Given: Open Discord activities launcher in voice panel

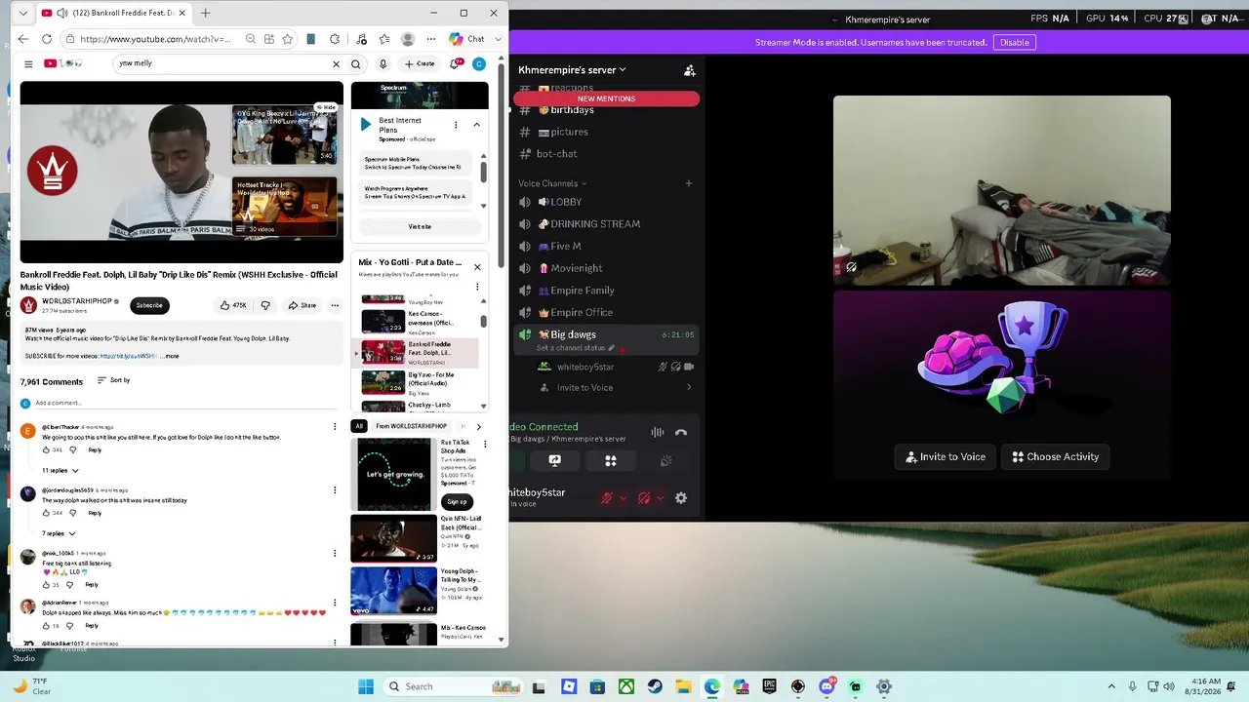Looking at the screenshot, I should pos(611,460).
